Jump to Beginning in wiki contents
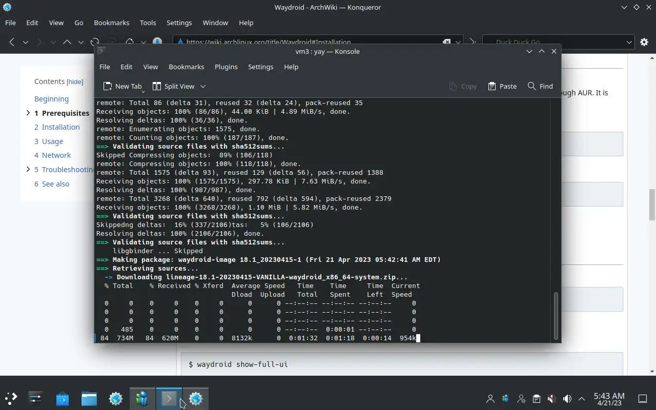This screenshot has height=410, width=656. [x=51, y=99]
